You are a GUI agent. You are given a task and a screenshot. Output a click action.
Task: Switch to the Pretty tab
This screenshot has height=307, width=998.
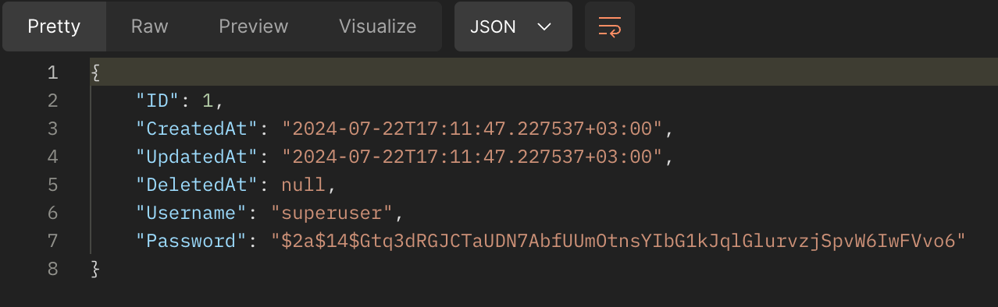tap(54, 26)
